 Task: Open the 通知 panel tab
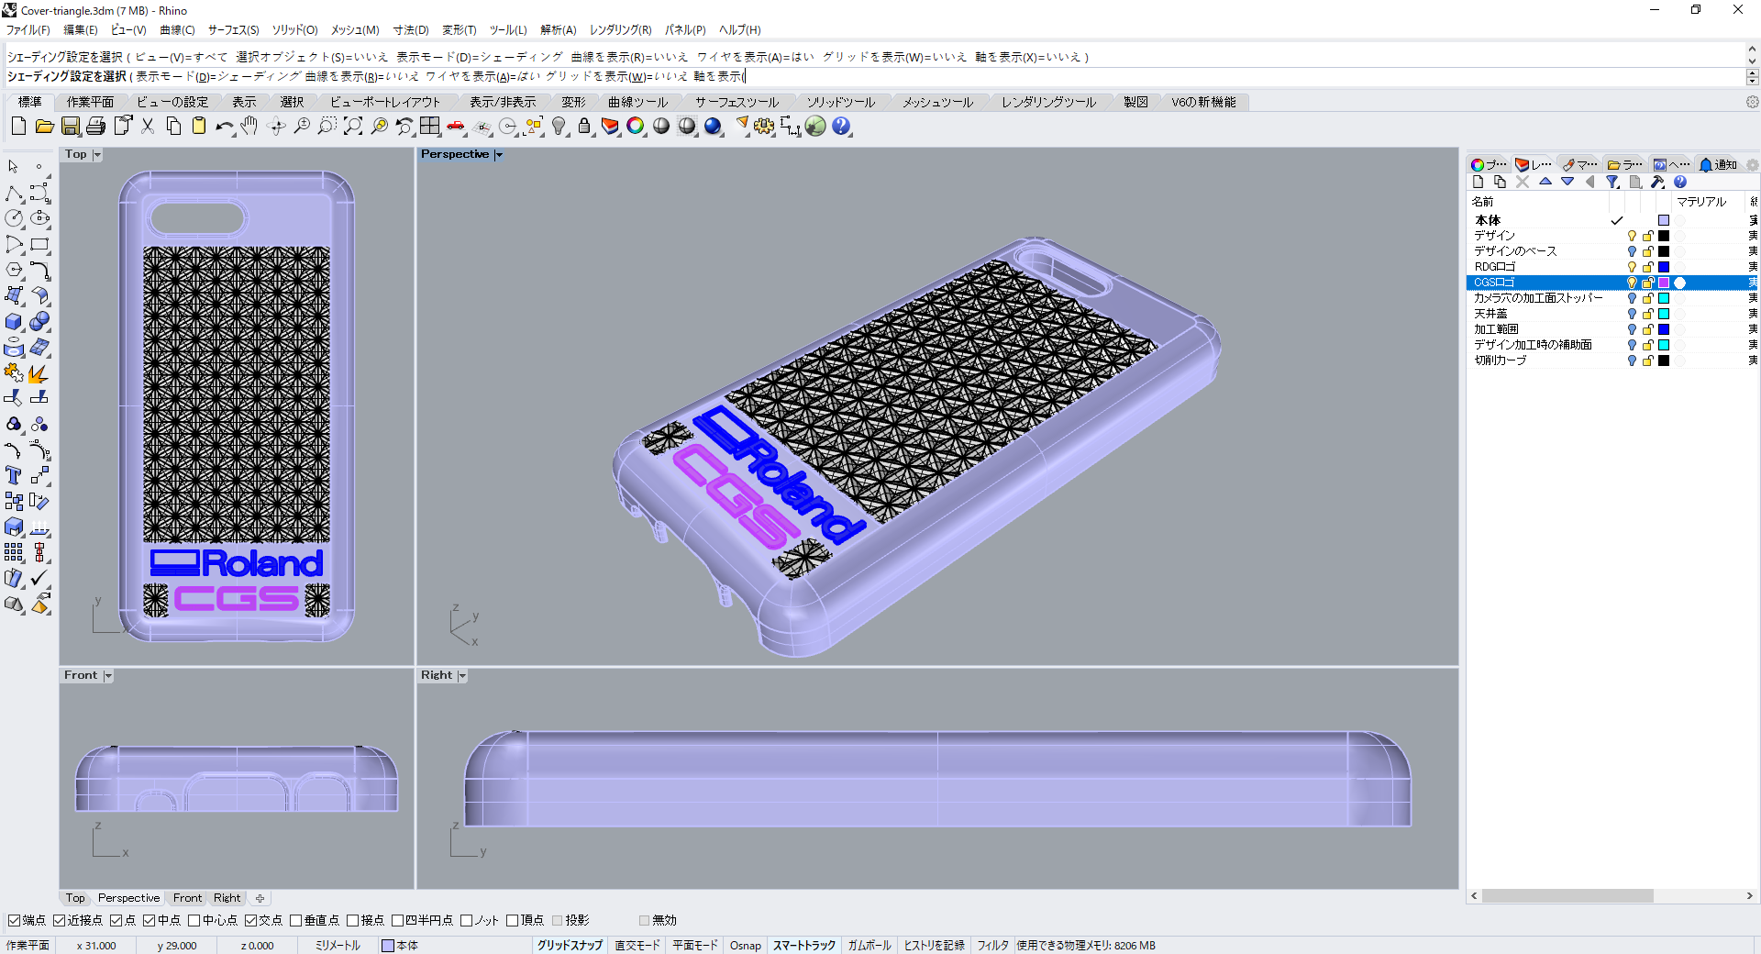point(1719,165)
